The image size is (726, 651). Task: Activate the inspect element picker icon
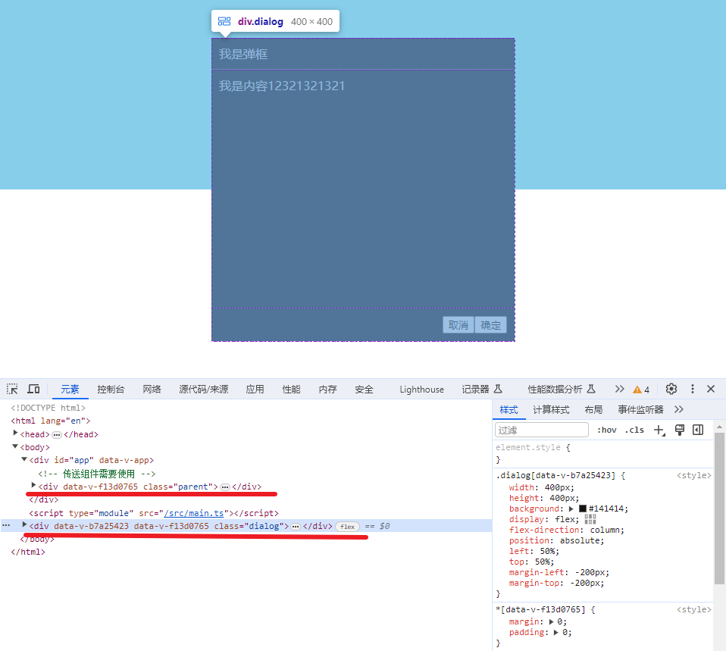click(x=12, y=389)
